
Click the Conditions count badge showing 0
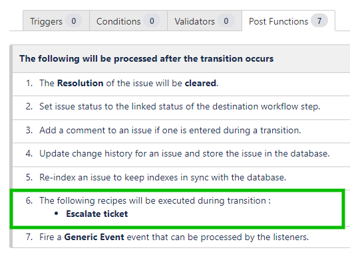(x=152, y=21)
